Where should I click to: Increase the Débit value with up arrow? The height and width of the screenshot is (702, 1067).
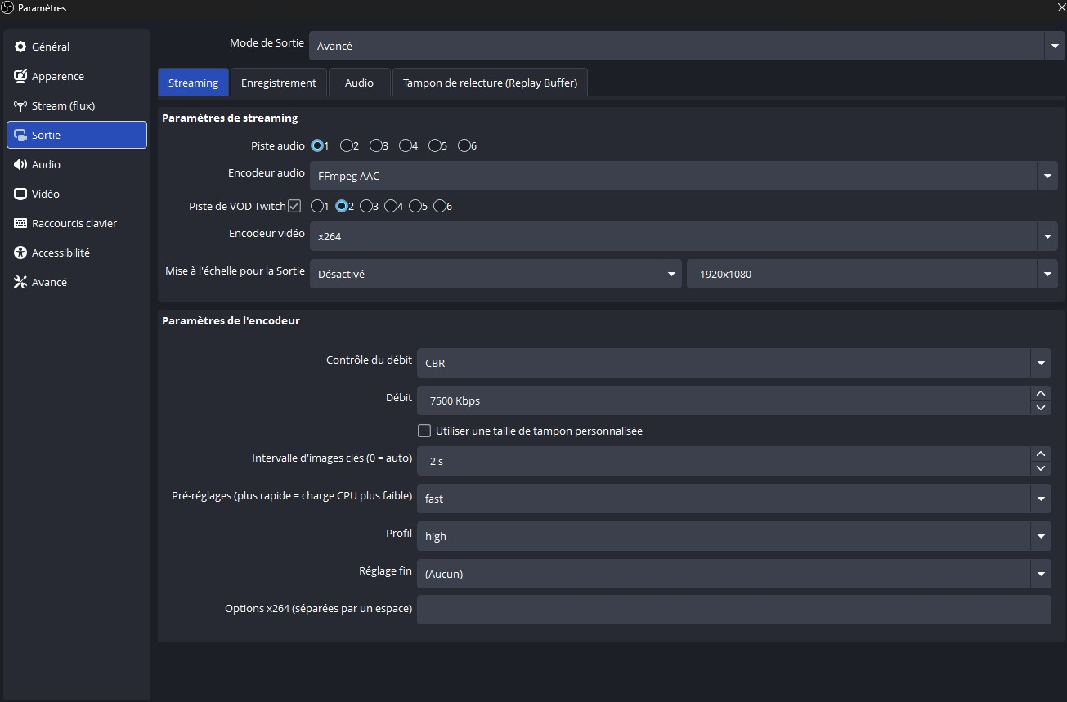click(x=1041, y=393)
